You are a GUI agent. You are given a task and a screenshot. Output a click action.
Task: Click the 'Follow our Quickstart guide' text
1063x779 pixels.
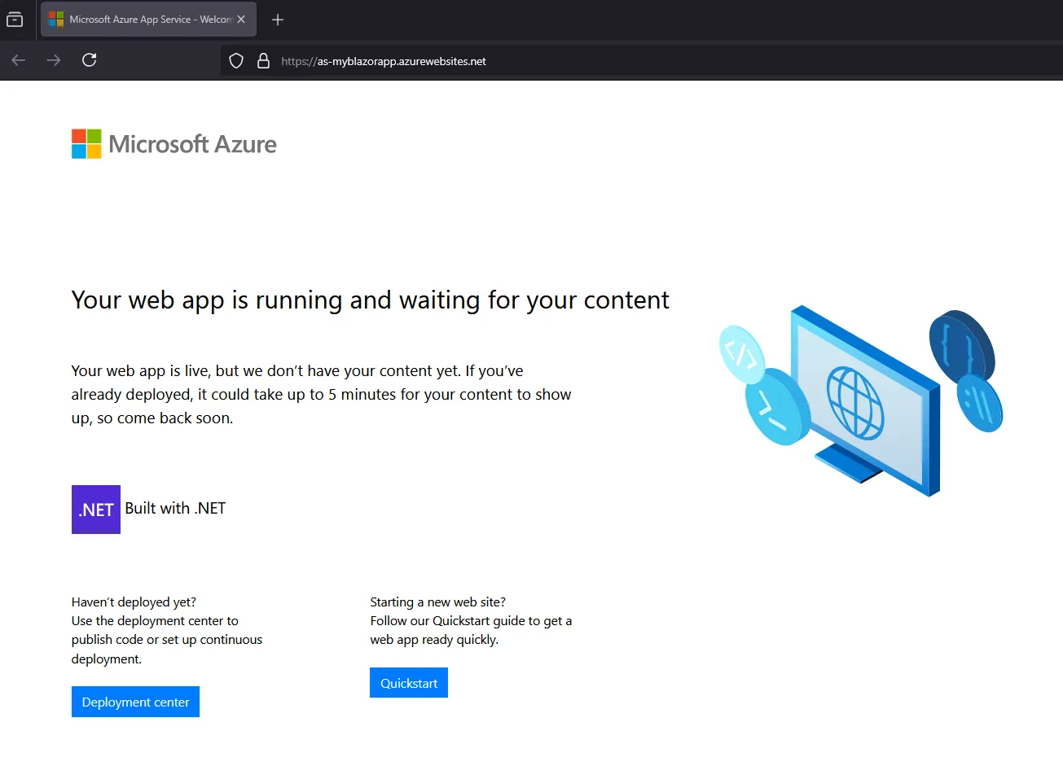coord(471,630)
